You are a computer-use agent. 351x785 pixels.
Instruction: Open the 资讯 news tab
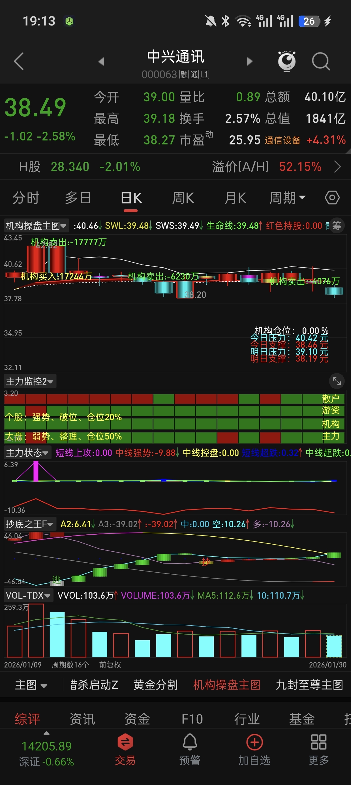click(82, 719)
